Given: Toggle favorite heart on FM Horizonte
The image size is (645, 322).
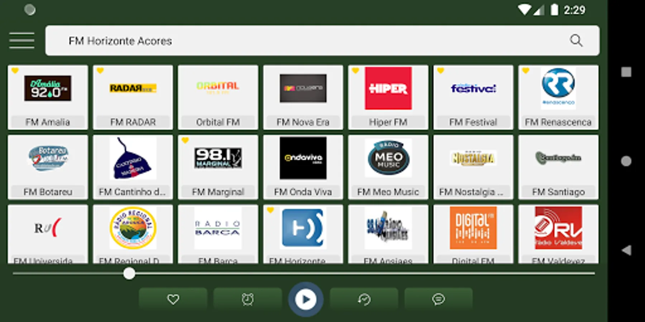Looking at the screenshot, I should click(270, 210).
